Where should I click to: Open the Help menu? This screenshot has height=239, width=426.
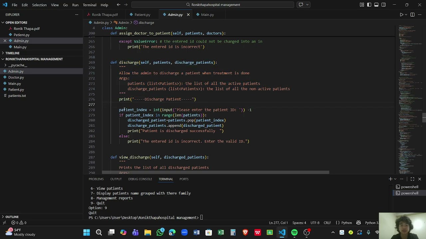coord(104,5)
